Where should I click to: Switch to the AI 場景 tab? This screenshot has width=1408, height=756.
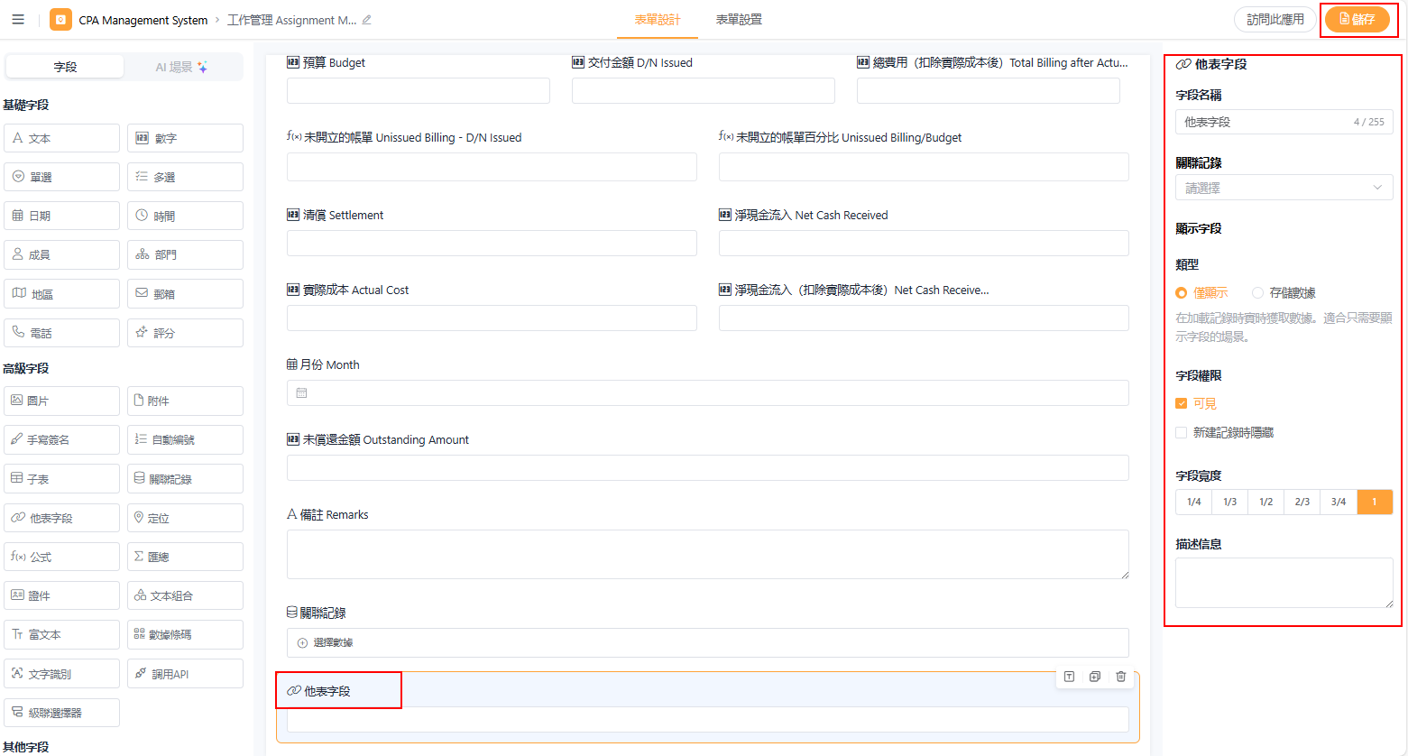(x=182, y=67)
